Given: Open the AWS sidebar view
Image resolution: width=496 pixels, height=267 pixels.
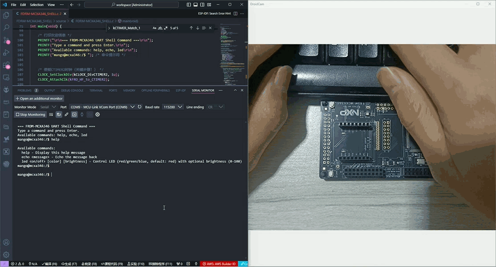Looking at the screenshot, I should point(6,102).
